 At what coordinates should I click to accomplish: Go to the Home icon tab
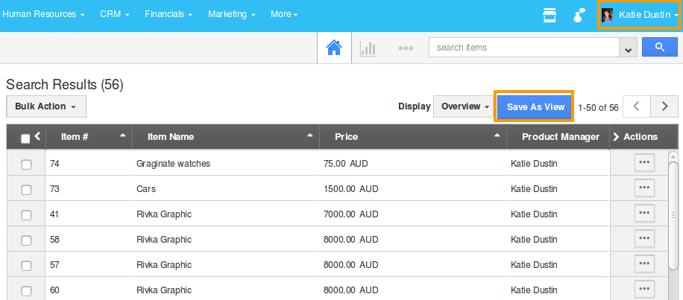[x=334, y=48]
